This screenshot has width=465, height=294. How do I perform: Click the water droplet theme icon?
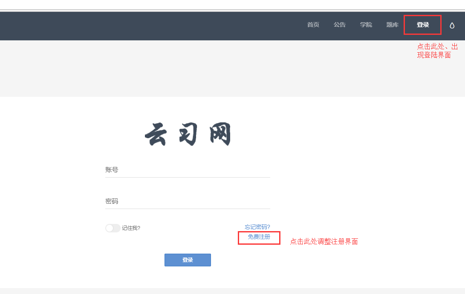coord(452,25)
